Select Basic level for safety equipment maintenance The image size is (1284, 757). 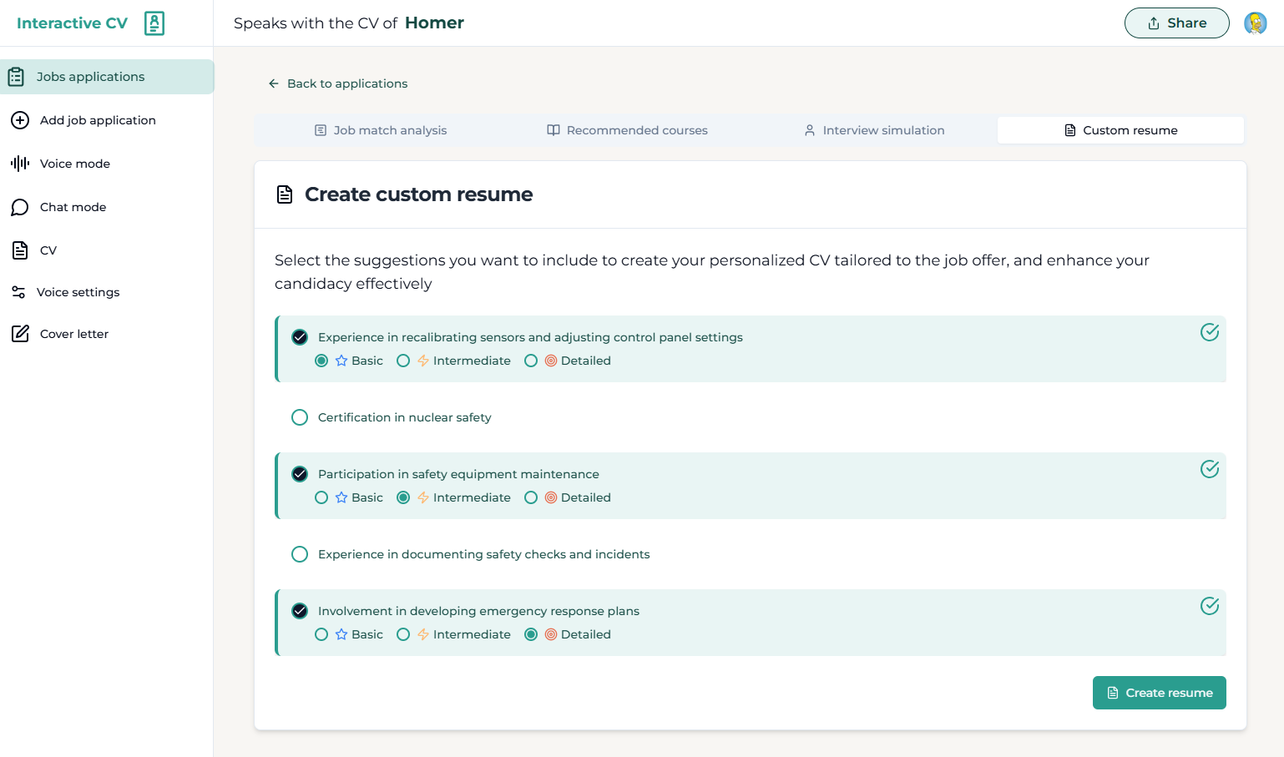point(321,497)
